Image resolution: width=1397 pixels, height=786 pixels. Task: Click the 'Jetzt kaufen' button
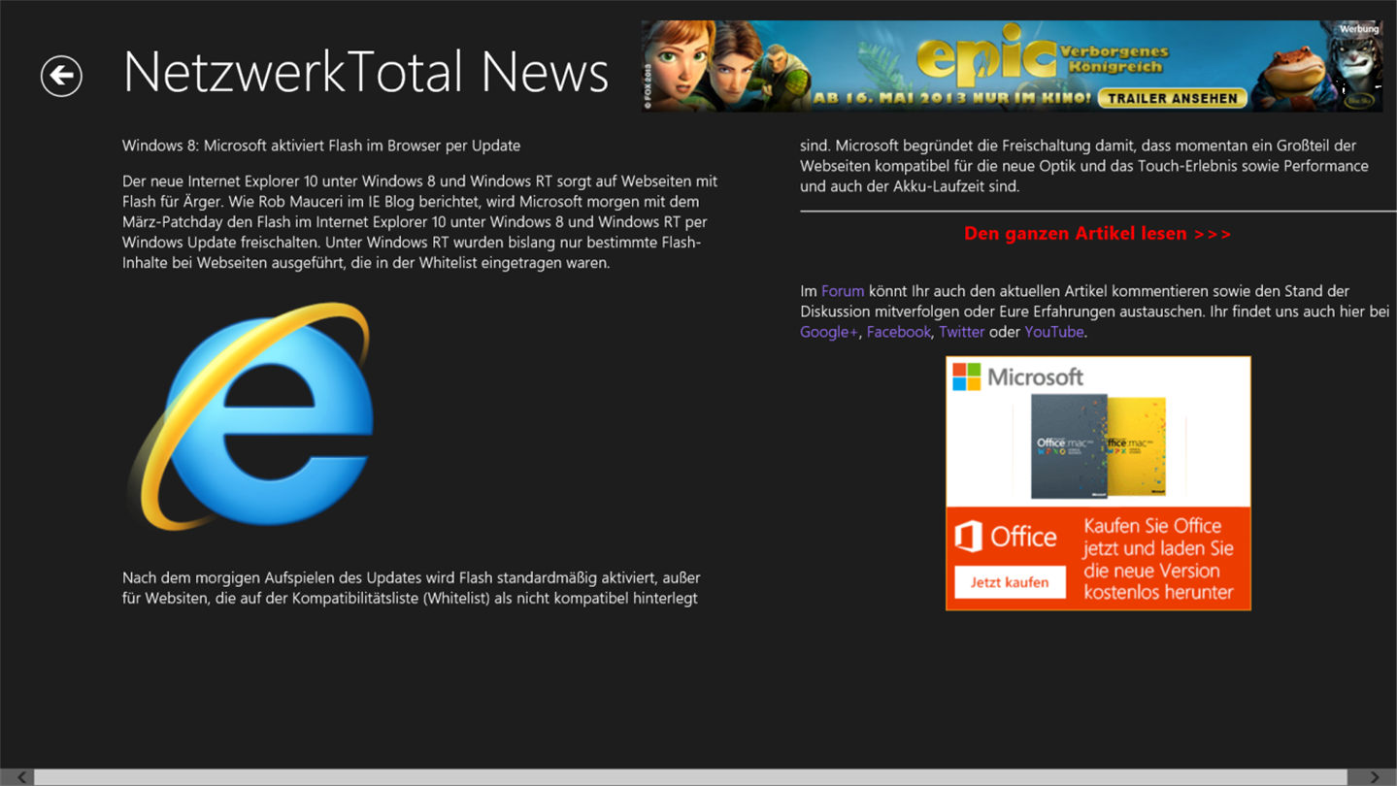[1010, 582]
